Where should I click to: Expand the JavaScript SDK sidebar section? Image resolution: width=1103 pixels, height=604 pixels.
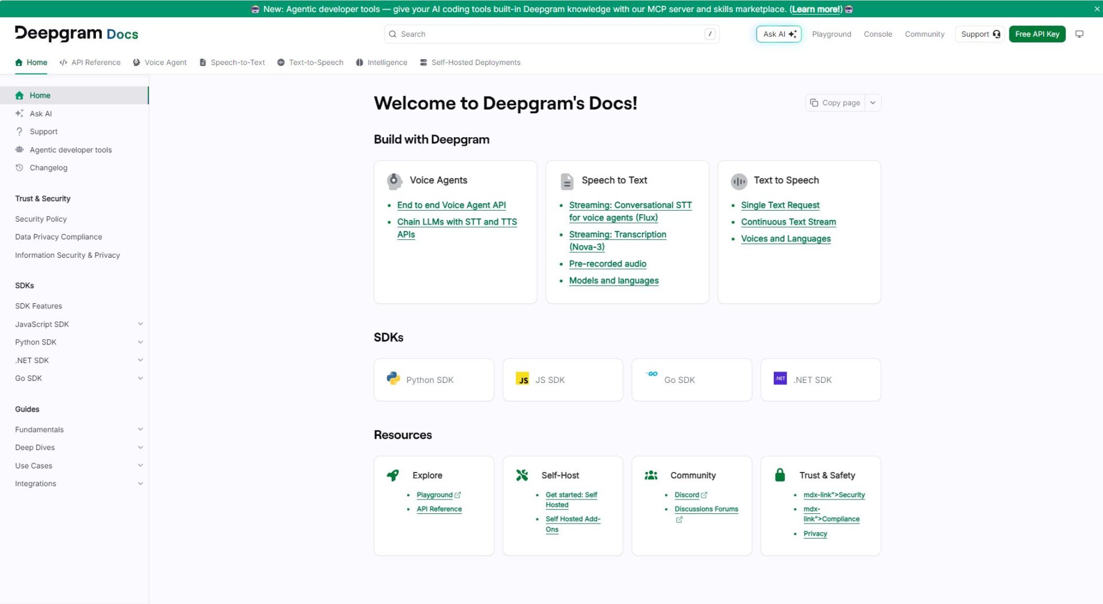(x=140, y=324)
